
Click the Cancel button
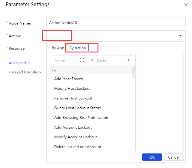[174, 157]
